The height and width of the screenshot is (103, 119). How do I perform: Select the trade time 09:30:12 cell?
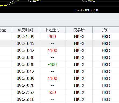[x=26, y=71]
